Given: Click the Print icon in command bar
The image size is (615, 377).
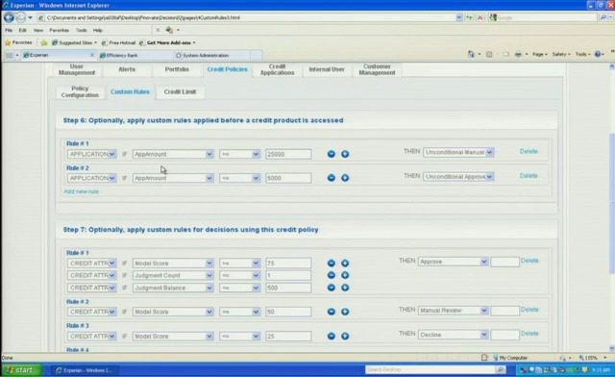Looking at the screenshot, I should (x=518, y=54).
